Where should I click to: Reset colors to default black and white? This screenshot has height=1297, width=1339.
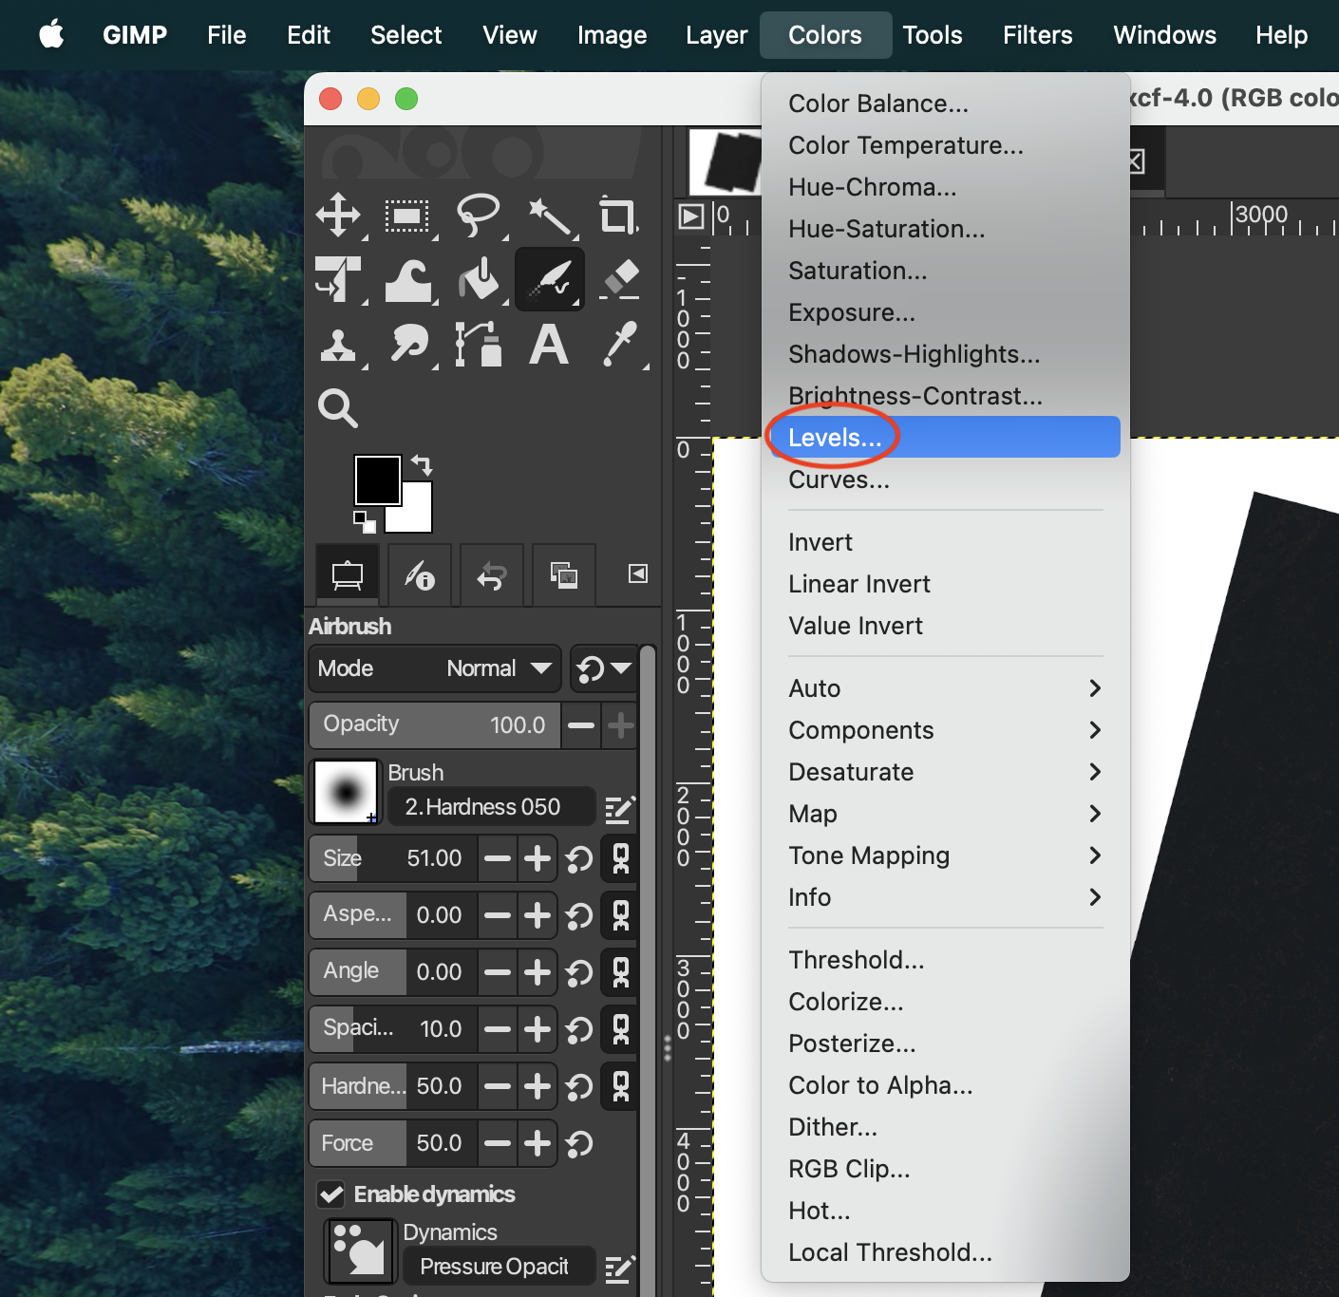[365, 522]
